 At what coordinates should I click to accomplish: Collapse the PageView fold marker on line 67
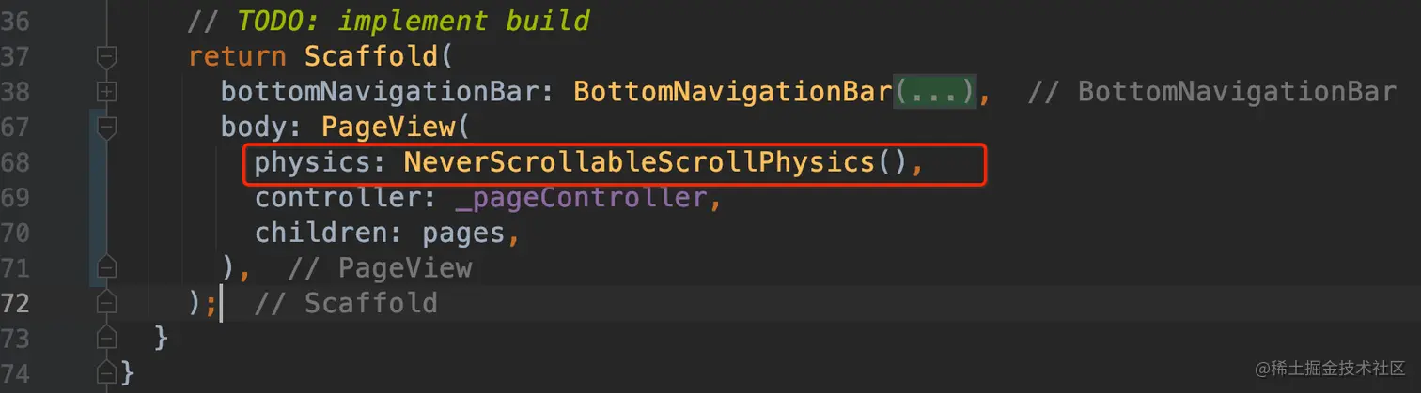tap(107, 127)
